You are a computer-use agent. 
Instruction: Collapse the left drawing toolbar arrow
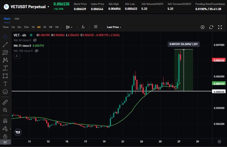[x=10, y=129]
